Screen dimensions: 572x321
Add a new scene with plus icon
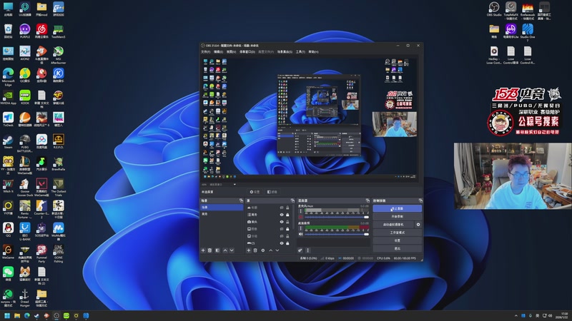coord(203,250)
